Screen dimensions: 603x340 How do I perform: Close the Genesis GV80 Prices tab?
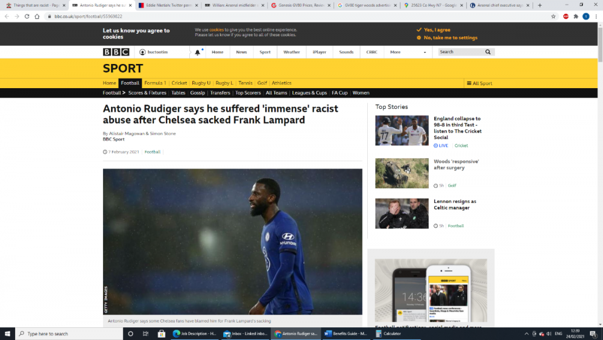click(x=329, y=5)
